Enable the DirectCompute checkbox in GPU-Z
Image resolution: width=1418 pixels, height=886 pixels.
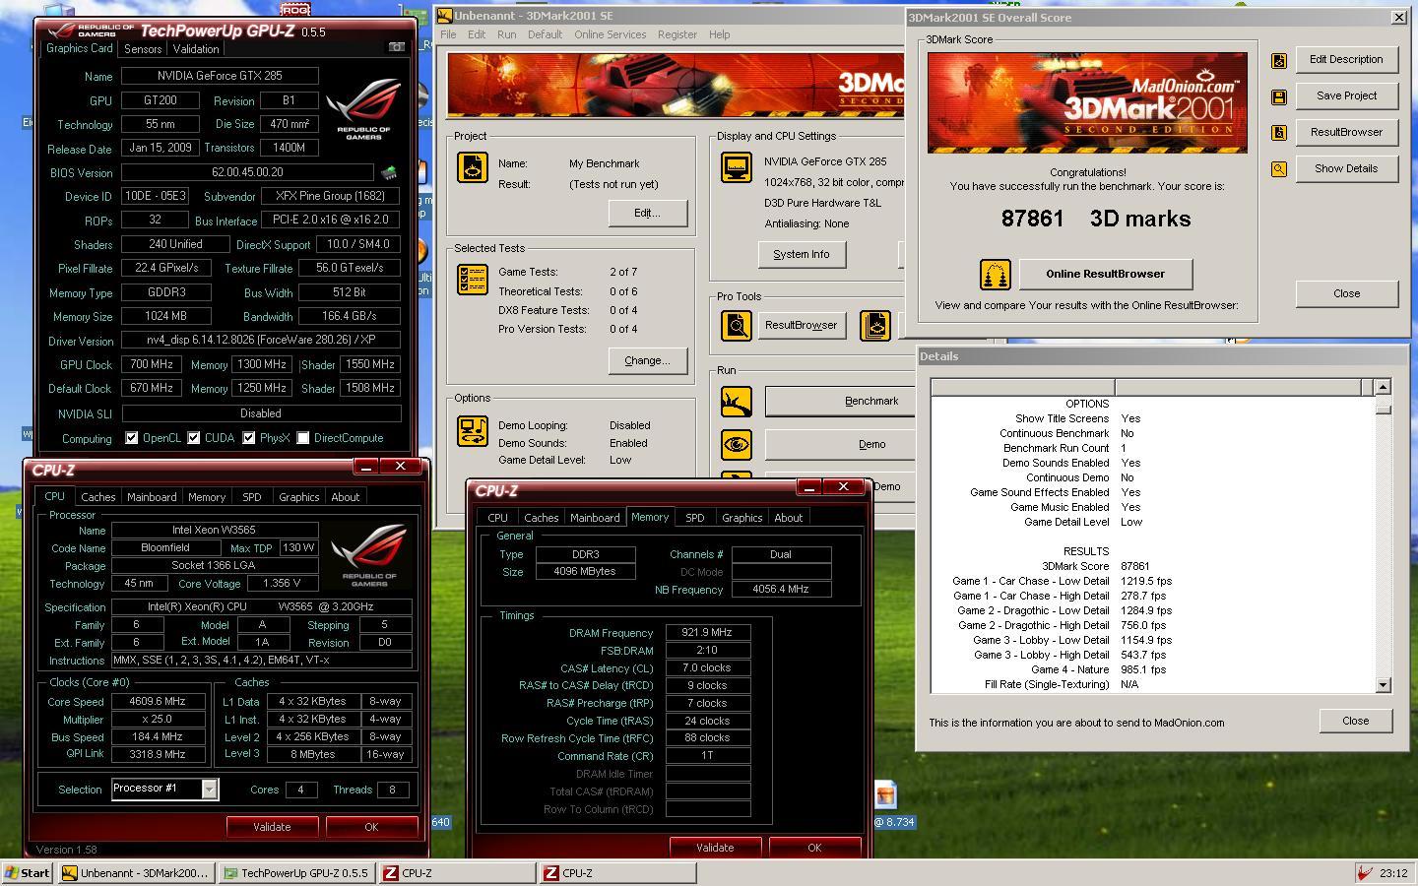(x=303, y=438)
